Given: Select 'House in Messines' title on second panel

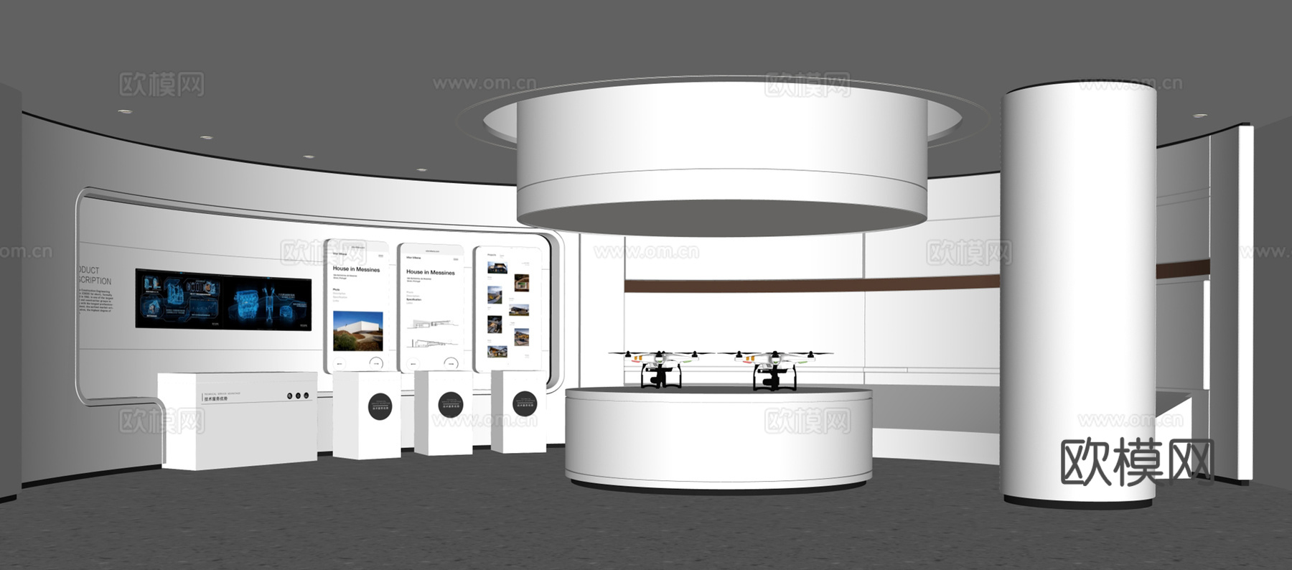Looking at the screenshot, I should tap(431, 272).
